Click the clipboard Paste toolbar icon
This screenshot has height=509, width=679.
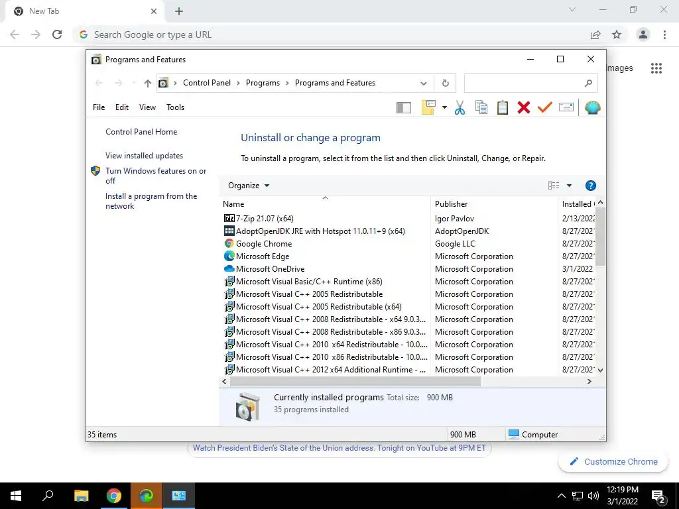pyautogui.click(x=503, y=107)
